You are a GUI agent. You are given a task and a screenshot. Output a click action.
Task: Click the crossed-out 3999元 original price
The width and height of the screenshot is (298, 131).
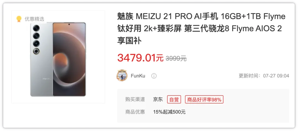pyautogui.click(x=176, y=58)
